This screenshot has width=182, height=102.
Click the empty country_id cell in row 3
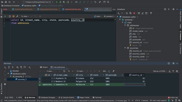click(135, 84)
